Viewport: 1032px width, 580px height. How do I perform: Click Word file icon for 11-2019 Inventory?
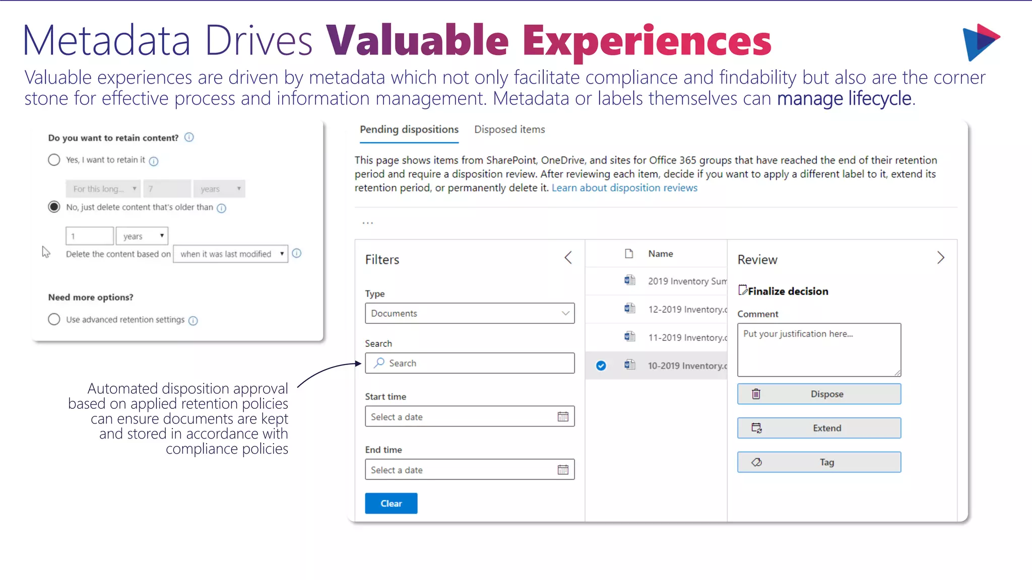629,336
